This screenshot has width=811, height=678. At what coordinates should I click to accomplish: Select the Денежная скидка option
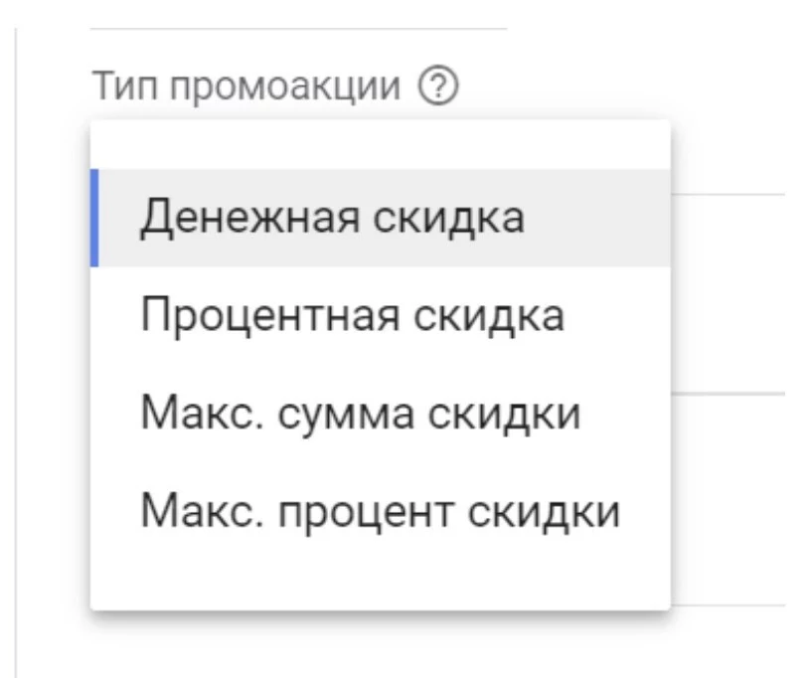[x=332, y=219]
